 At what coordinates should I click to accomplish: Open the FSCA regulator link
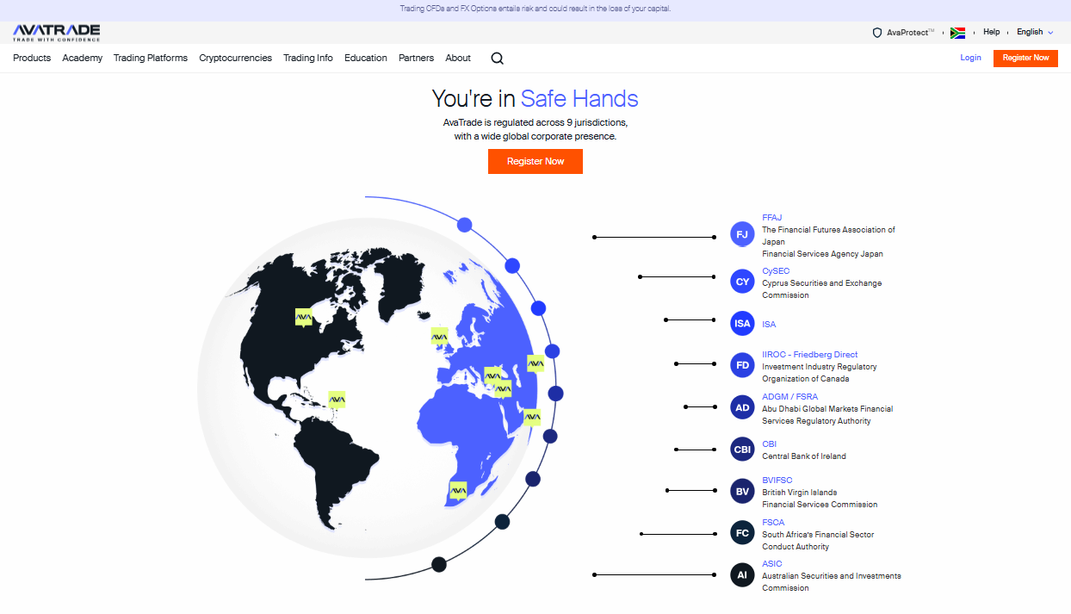click(x=773, y=523)
